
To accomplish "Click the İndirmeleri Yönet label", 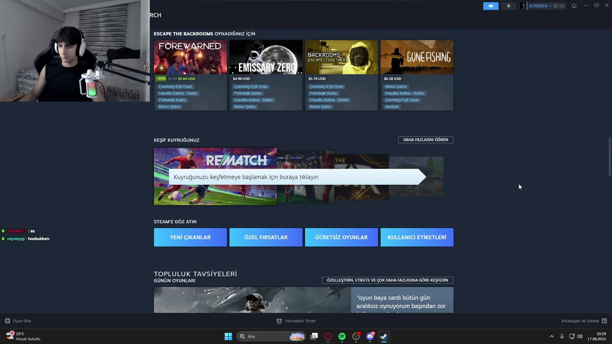I will pyautogui.click(x=300, y=321).
